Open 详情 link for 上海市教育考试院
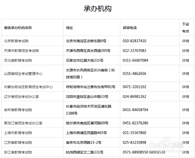Image resolution: width=195 pixels, height=158 pixels. pyautogui.click(x=186, y=133)
